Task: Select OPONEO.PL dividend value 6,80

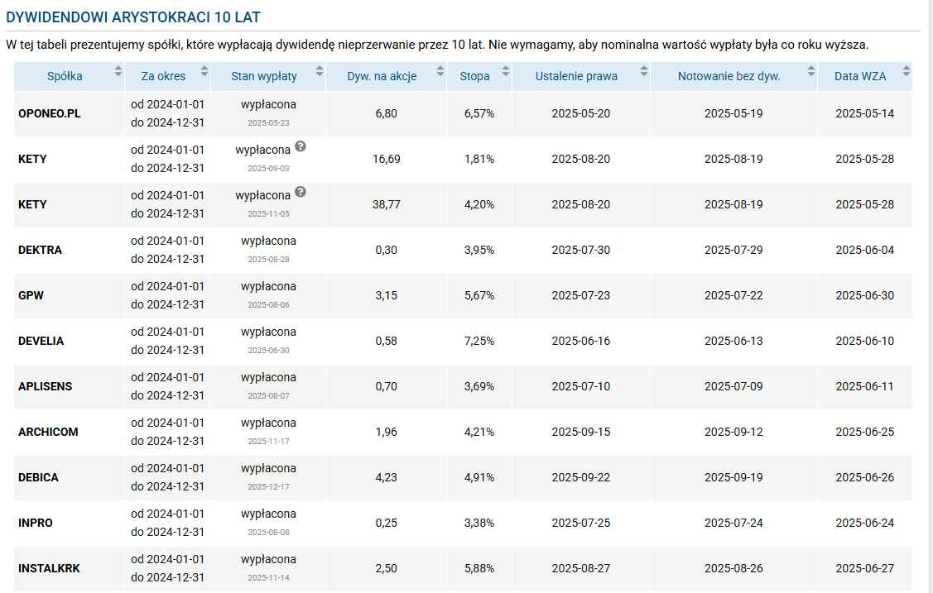Action: tap(386, 113)
